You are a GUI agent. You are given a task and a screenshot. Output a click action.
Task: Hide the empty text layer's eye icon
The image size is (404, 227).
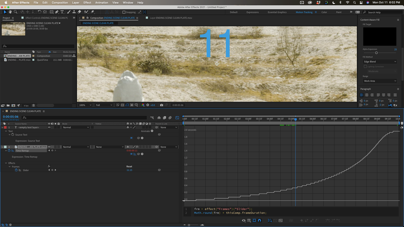pos(49,127)
